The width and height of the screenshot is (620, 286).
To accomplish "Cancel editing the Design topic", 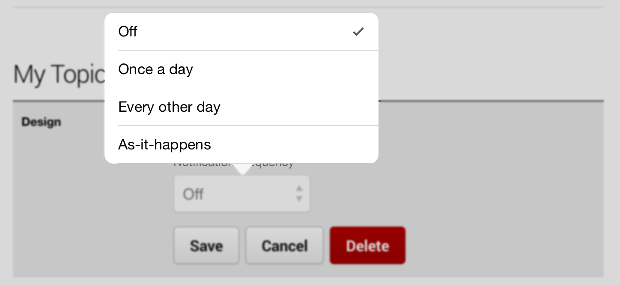I will (x=284, y=246).
